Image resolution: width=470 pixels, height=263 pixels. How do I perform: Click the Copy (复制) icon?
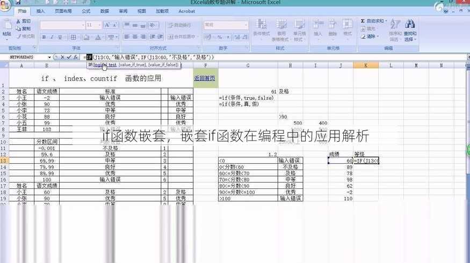(18, 29)
